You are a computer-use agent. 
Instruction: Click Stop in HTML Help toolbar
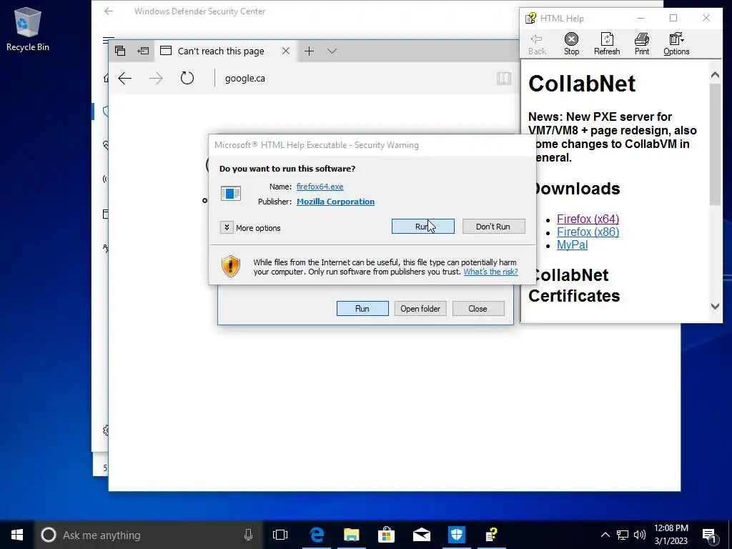pyautogui.click(x=571, y=44)
